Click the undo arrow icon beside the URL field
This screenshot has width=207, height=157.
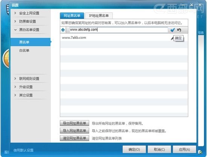point(179,30)
